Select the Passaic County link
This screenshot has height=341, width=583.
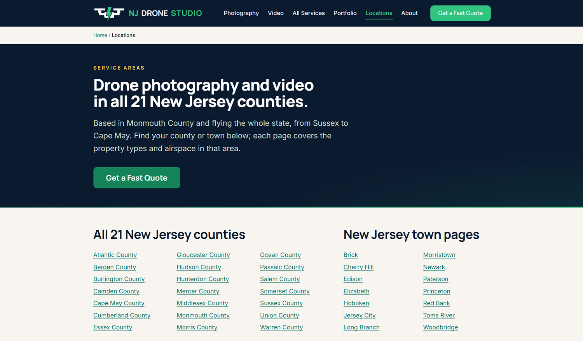click(282, 267)
